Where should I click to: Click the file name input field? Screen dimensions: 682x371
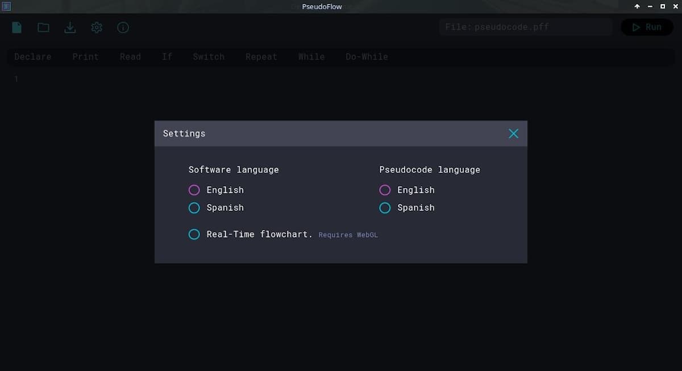(x=525, y=27)
